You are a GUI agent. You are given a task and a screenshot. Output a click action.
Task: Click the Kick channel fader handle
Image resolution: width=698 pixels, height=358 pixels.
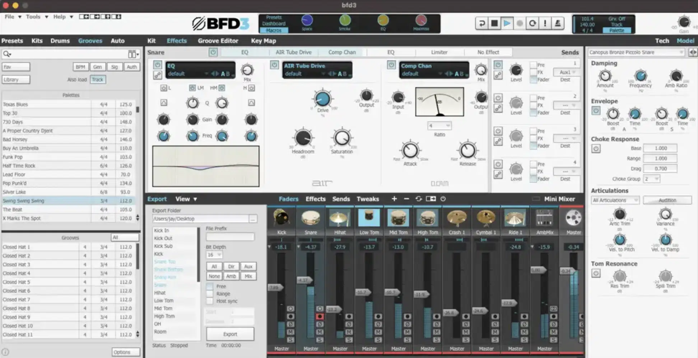[275, 287]
